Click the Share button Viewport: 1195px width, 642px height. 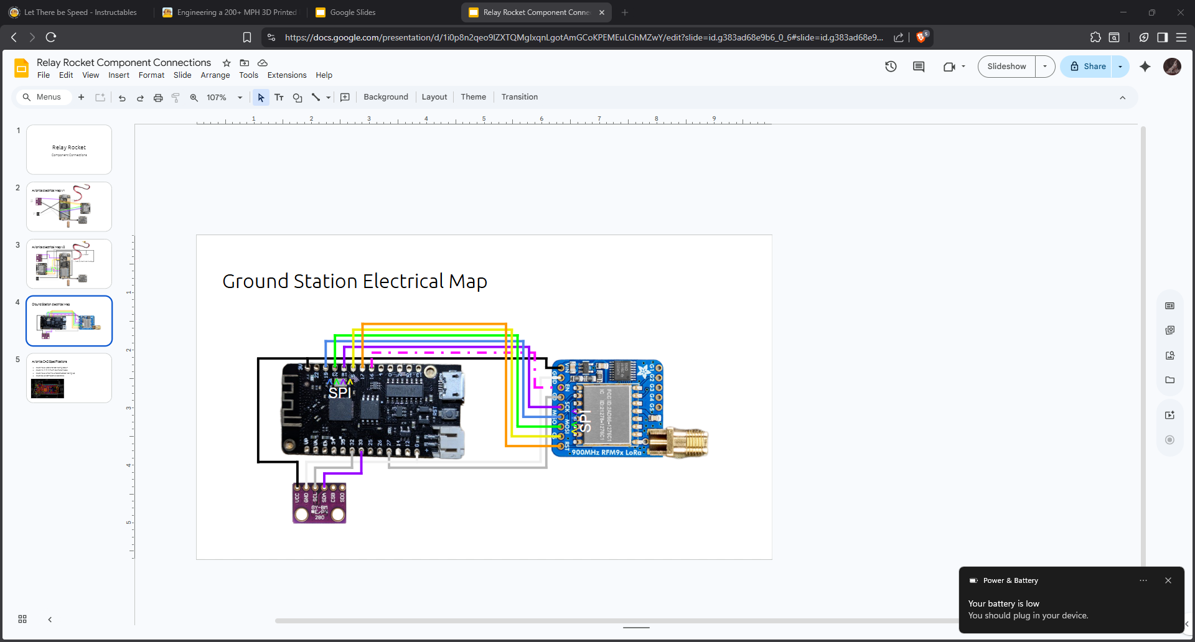click(1087, 67)
